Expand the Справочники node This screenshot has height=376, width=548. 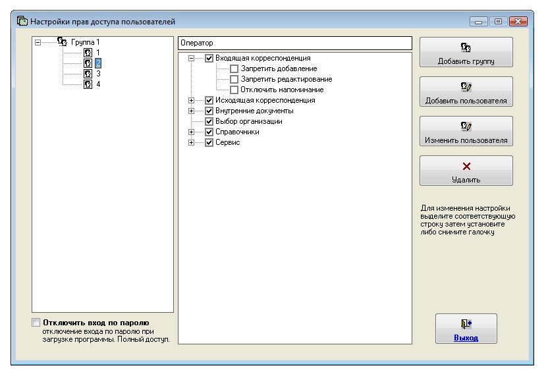[191, 132]
